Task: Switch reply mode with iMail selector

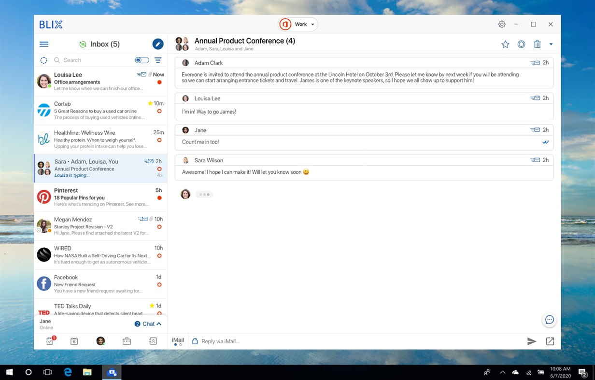Action: coord(178,341)
